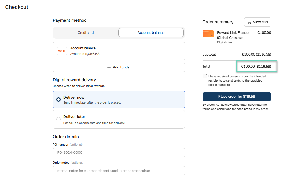Image resolution: width=287 pixels, height=177 pixels.
Task: Click the Deliver now option description text
Action: [x=92, y=102]
